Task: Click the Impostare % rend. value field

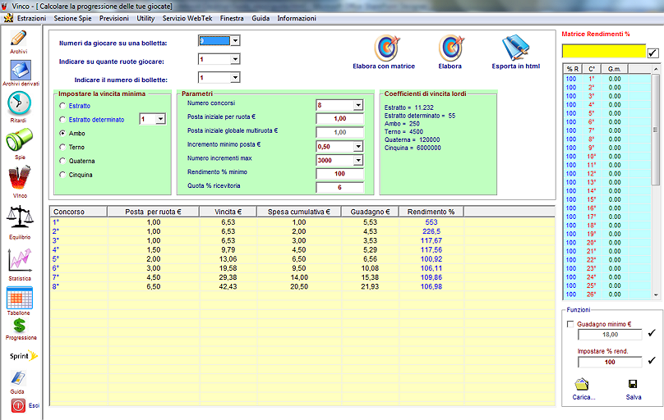Action: click(x=610, y=362)
